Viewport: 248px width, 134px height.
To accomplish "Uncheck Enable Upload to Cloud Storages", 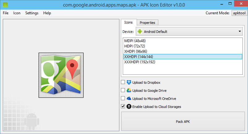I will [123, 106].
